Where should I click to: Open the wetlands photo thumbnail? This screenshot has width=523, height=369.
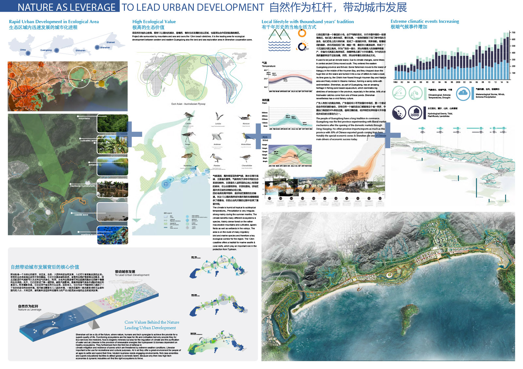[112, 166]
